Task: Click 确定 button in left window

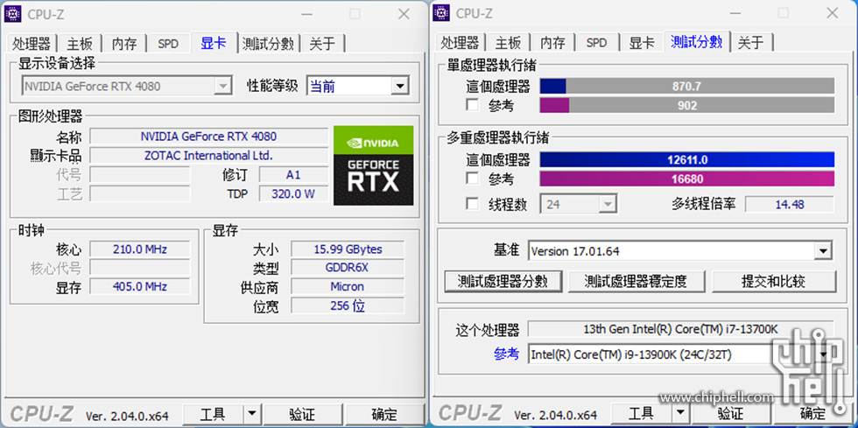Action: (384, 414)
